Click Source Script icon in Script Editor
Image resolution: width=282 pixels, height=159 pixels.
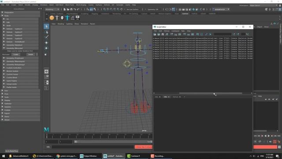159,34
